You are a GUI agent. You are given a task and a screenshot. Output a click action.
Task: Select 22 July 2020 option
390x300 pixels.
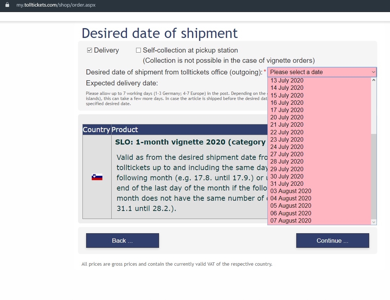(x=287, y=132)
